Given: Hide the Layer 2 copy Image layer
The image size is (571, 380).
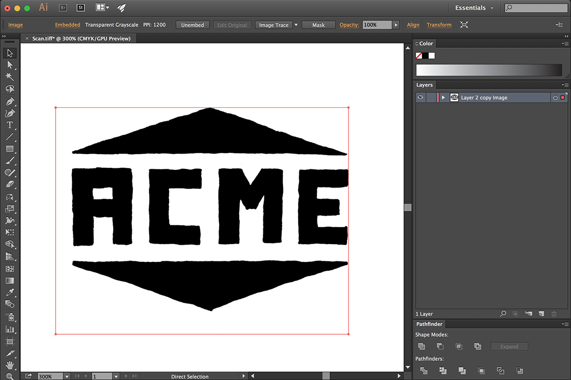Looking at the screenshot, I should click(x=420, y=97).
